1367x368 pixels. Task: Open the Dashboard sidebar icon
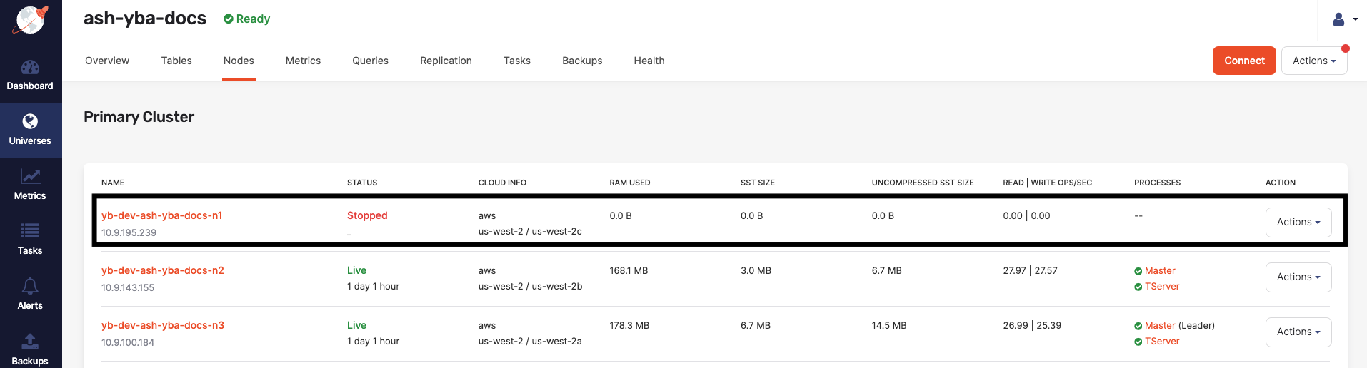pos(30,68)
